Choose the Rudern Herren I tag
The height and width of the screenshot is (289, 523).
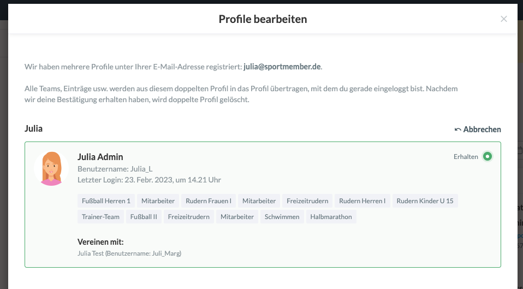click(361, 201)
